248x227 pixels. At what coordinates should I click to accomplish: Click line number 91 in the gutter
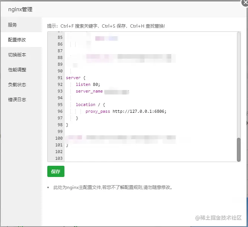(60, 78)
